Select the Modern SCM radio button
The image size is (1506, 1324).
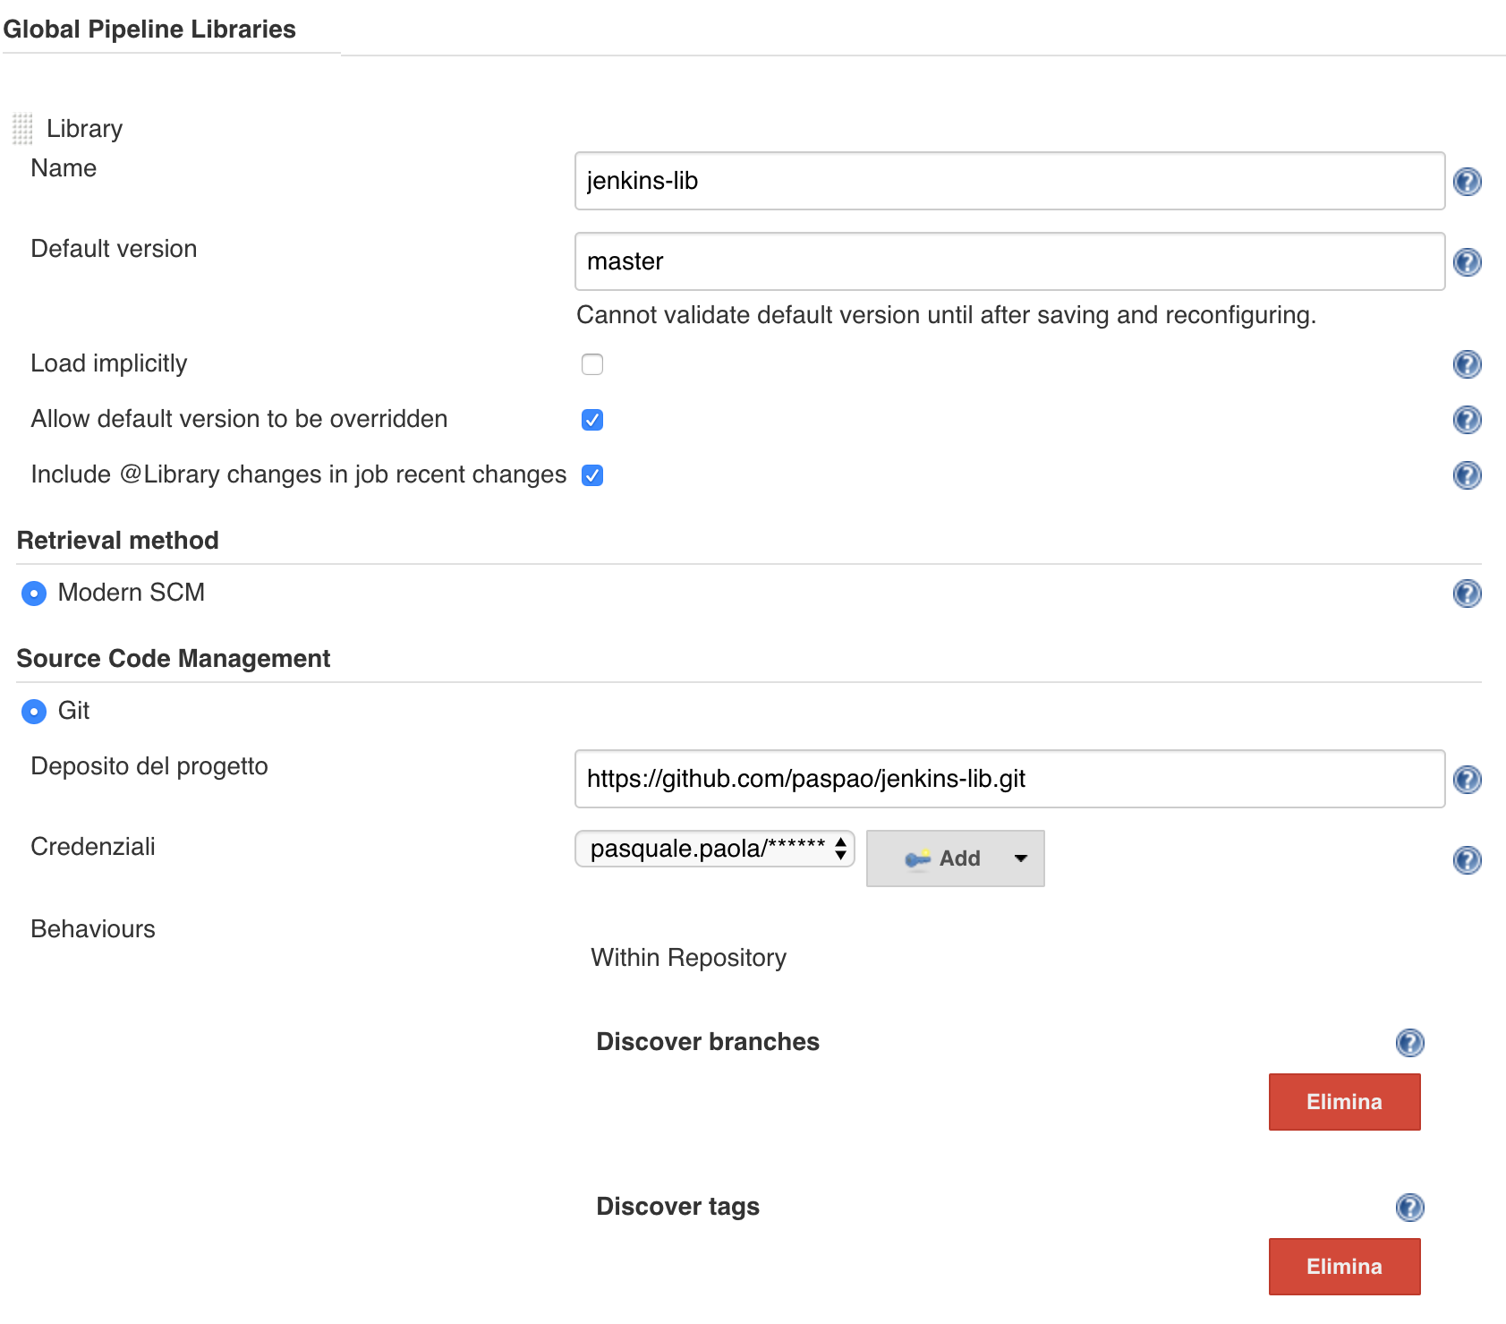34,594
